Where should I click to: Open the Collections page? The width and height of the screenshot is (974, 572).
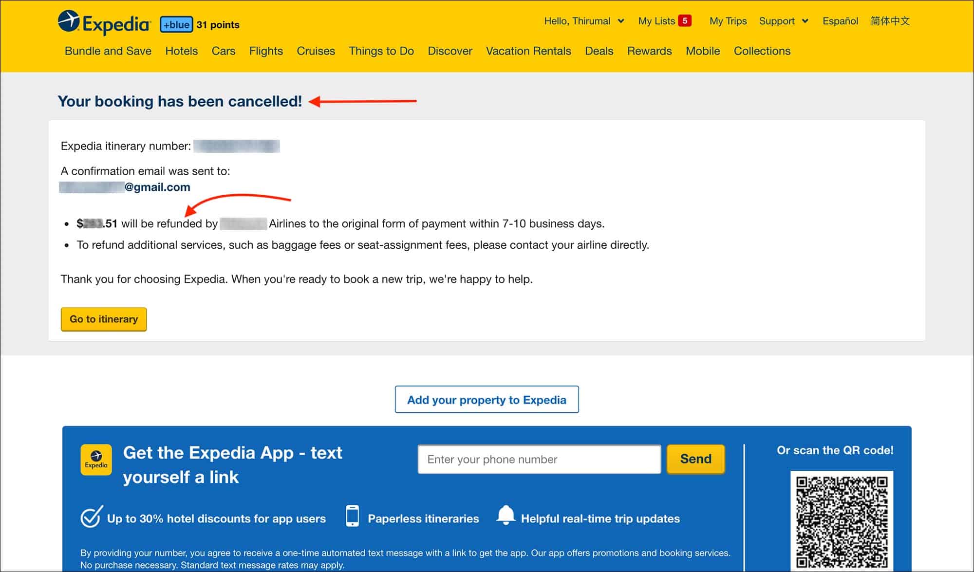pos(762,51)
